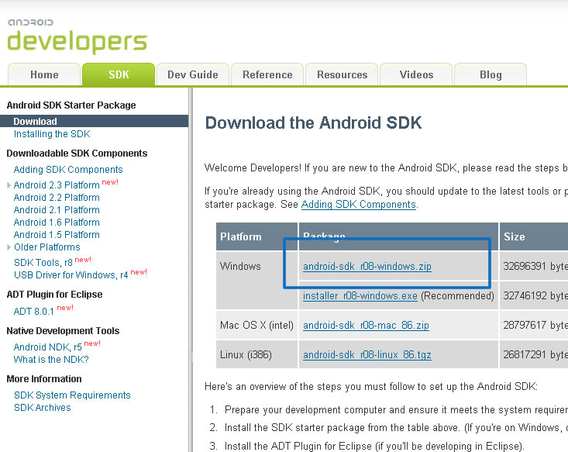Open Android 2.2 Platform link
Image resolution: width=568 pixels, height=452 pixels.
pos(57,197)
